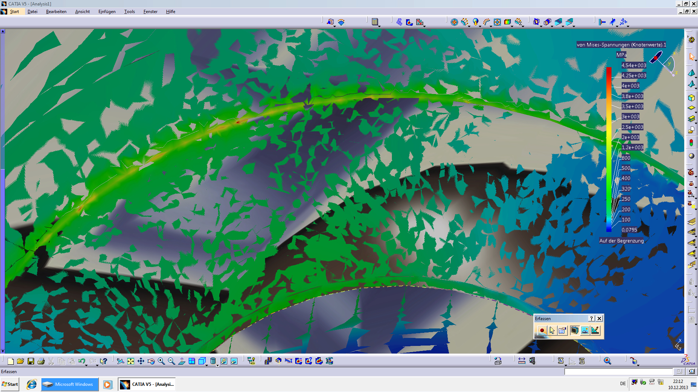
Task: Click the Open file folder icon
Action: tap(21, 361)
